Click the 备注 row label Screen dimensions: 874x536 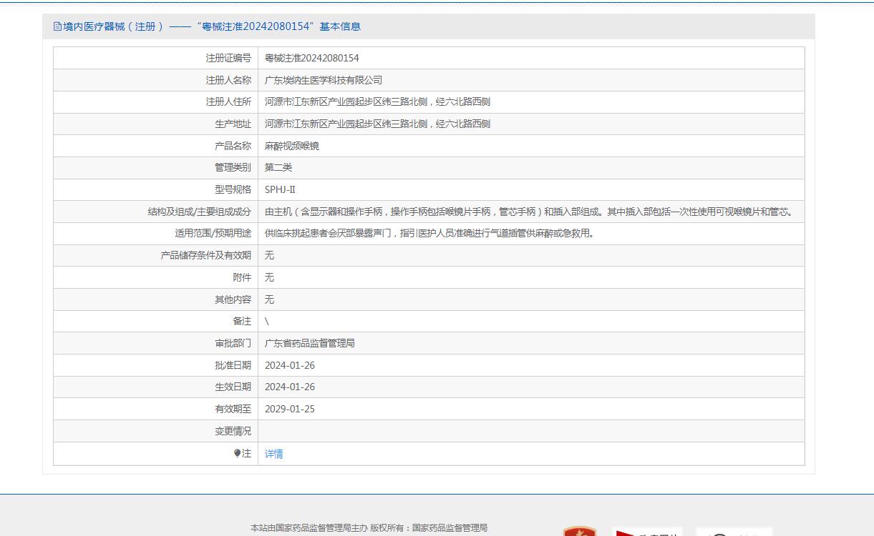[242, 321]
